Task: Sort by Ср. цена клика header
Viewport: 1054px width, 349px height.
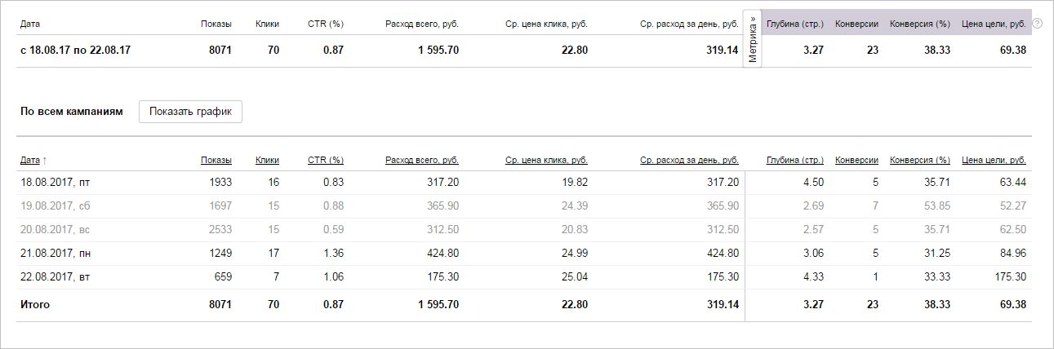Action: [x=546, y=161]
